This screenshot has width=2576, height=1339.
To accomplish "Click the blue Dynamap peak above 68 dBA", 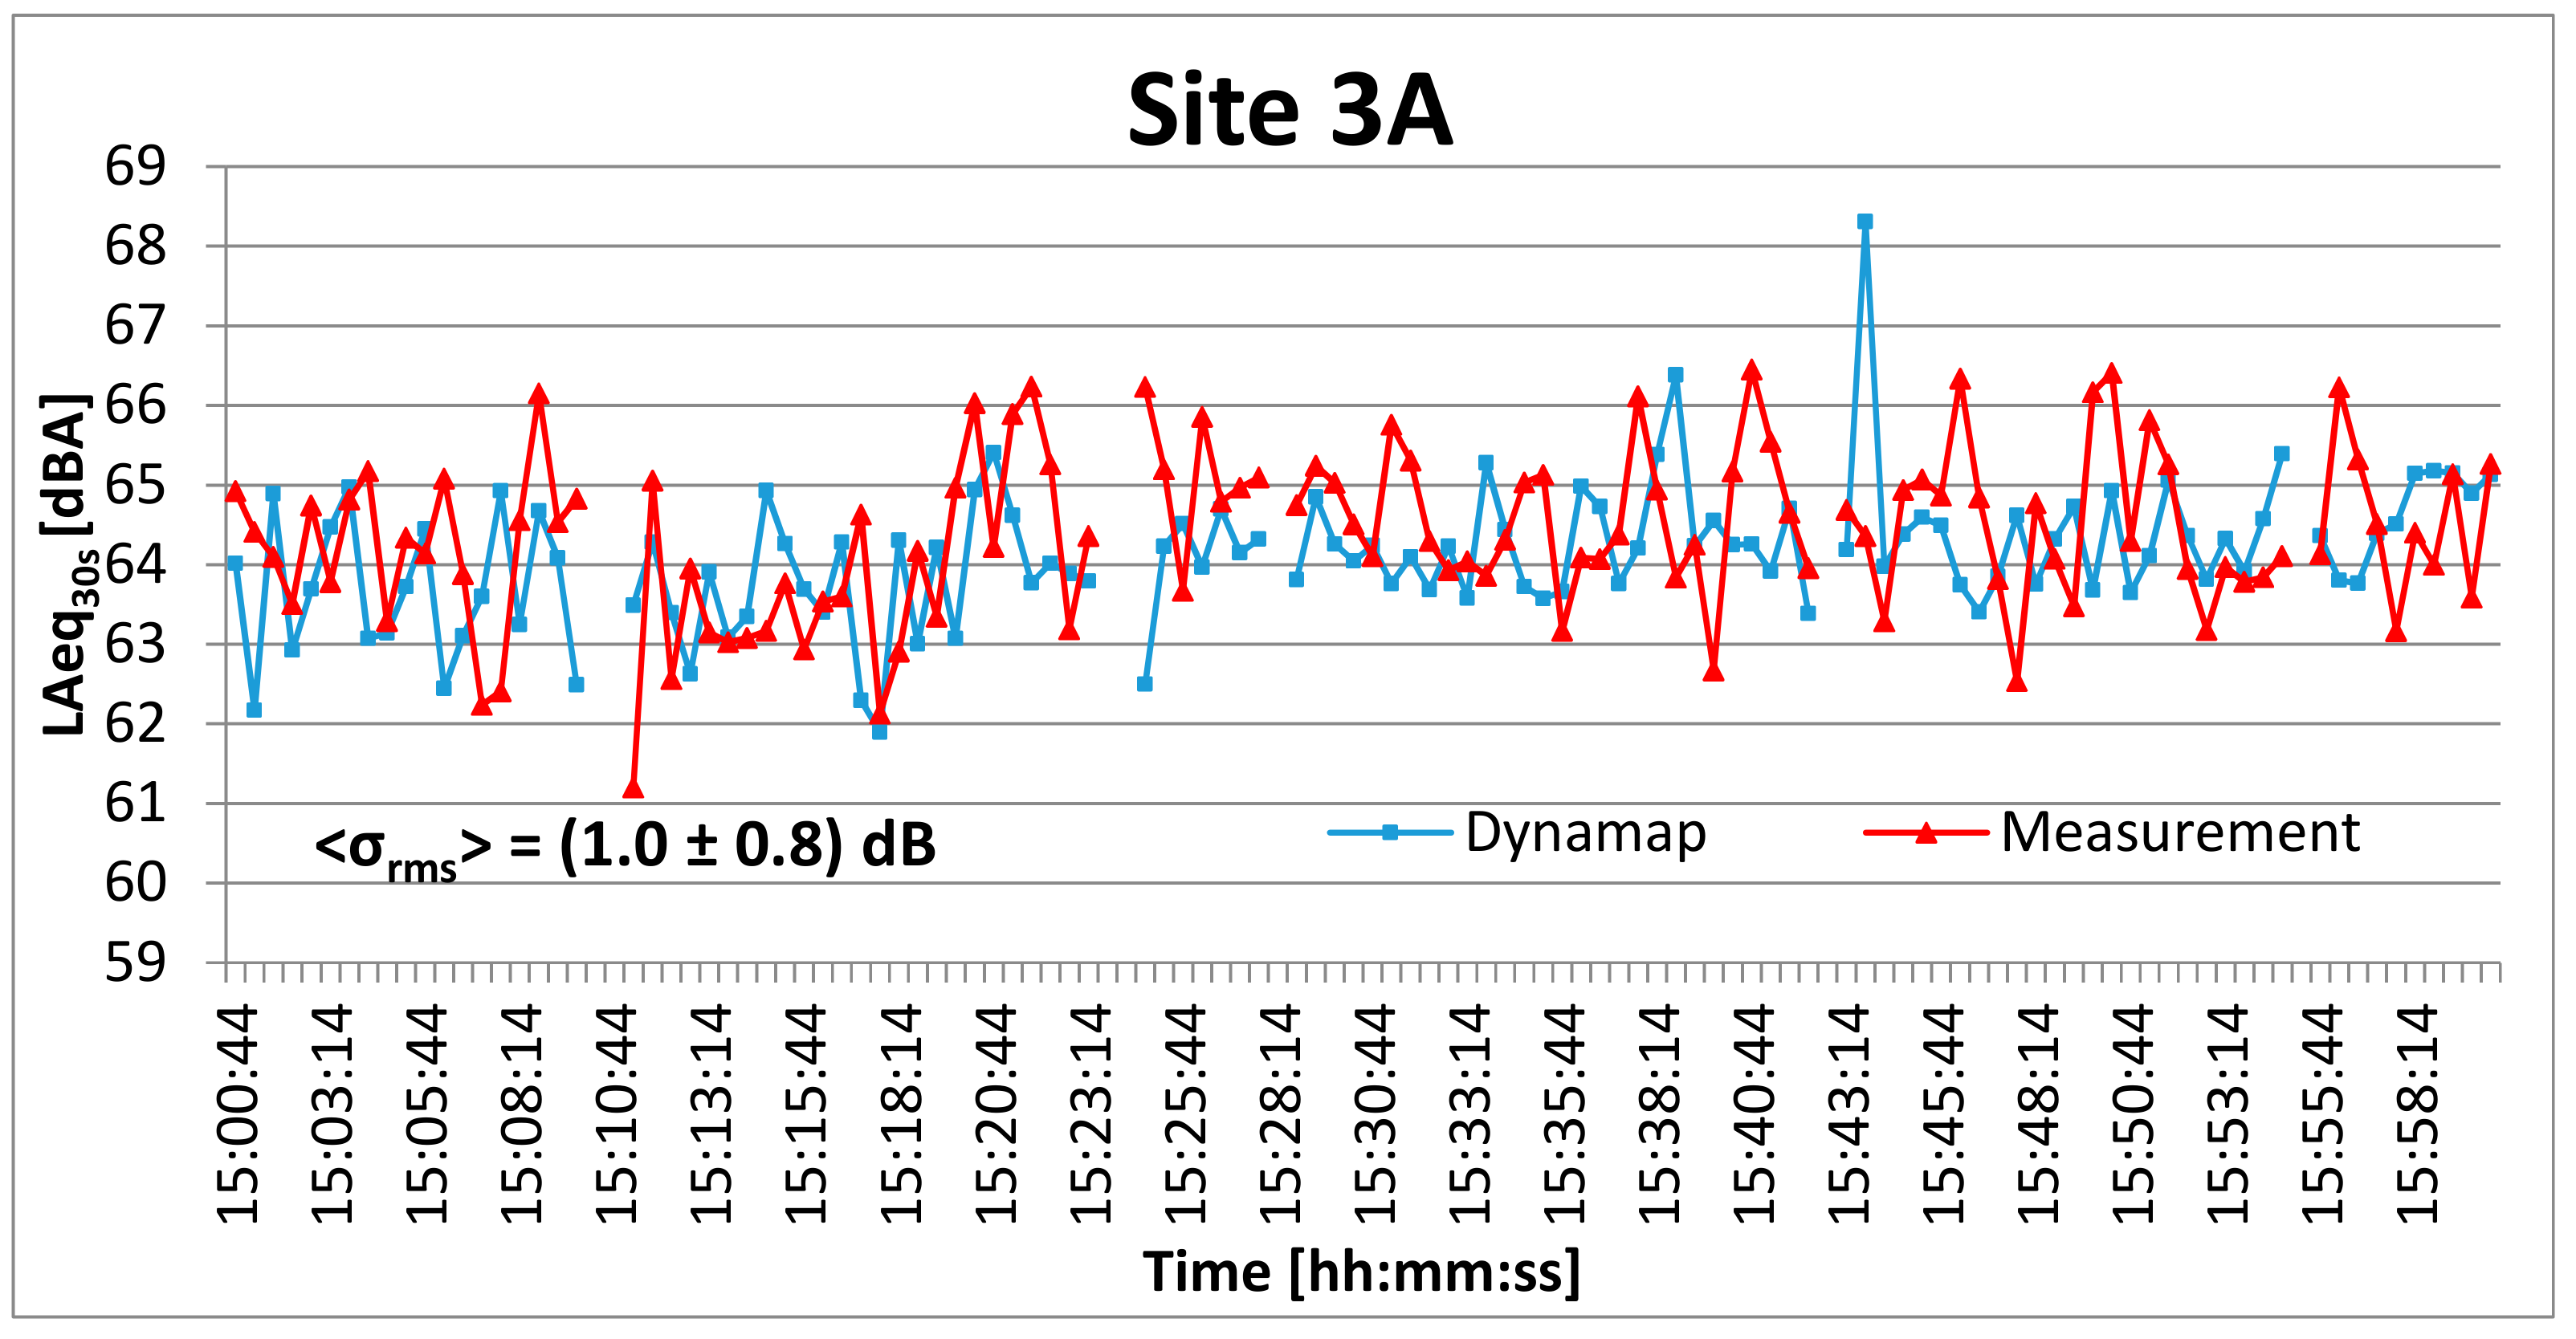I will coord(1864,222).
